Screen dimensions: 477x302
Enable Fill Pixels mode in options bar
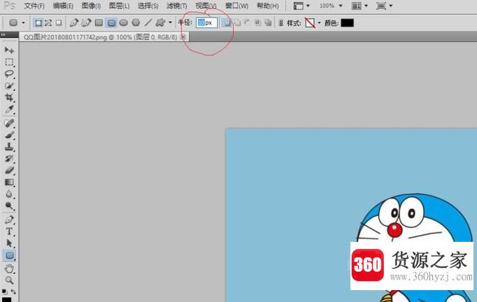pos(59,23)
